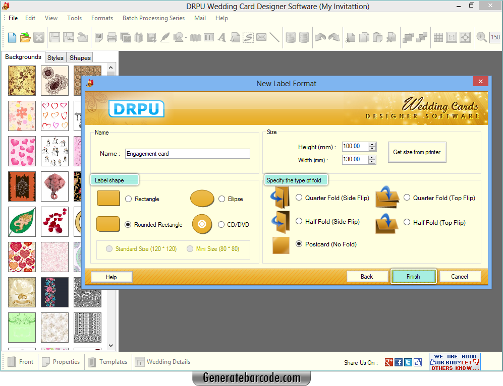The height and width of the screenshot is (386, 503).
Task: Choose Quarter Fold (Top Flip)
Action: (407, 198)
